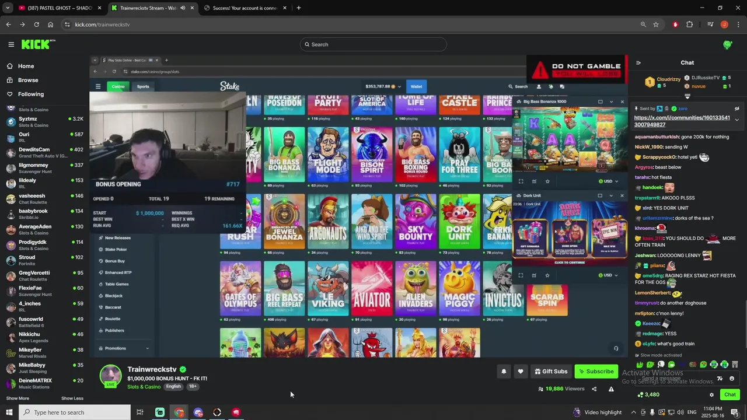Open Task View on the taskbar
Viewport: 747px width, 420px height.
[140, 412]
